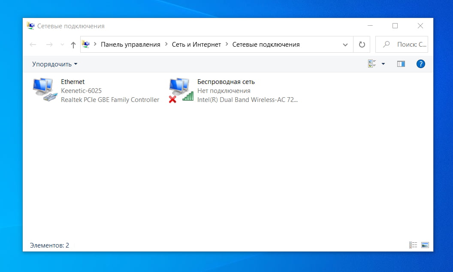This screenshot has width=453, height=272.
Task: Select the Беспроводная сеть wireless adapter icon
Action: pos(181,90)
